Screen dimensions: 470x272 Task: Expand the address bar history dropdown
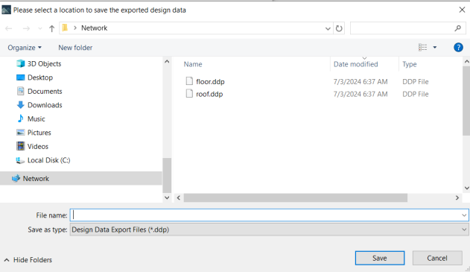(x=328, y=28)
